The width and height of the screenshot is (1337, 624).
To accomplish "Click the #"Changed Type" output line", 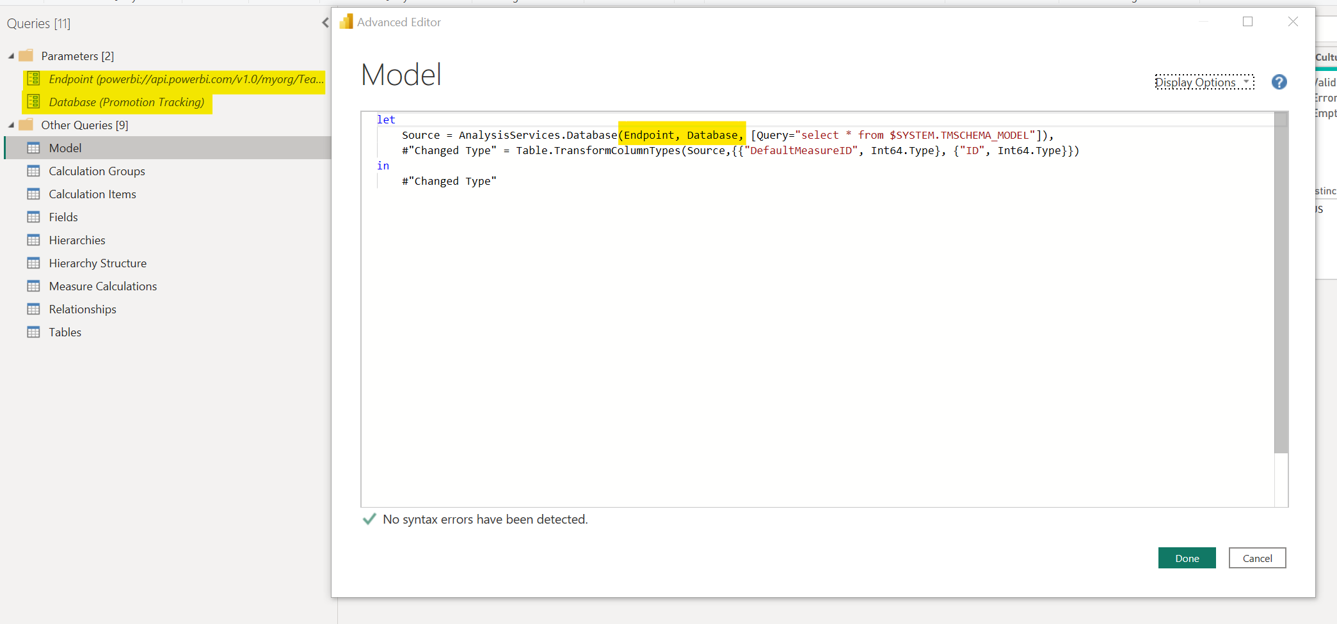I will pos(449,182).
